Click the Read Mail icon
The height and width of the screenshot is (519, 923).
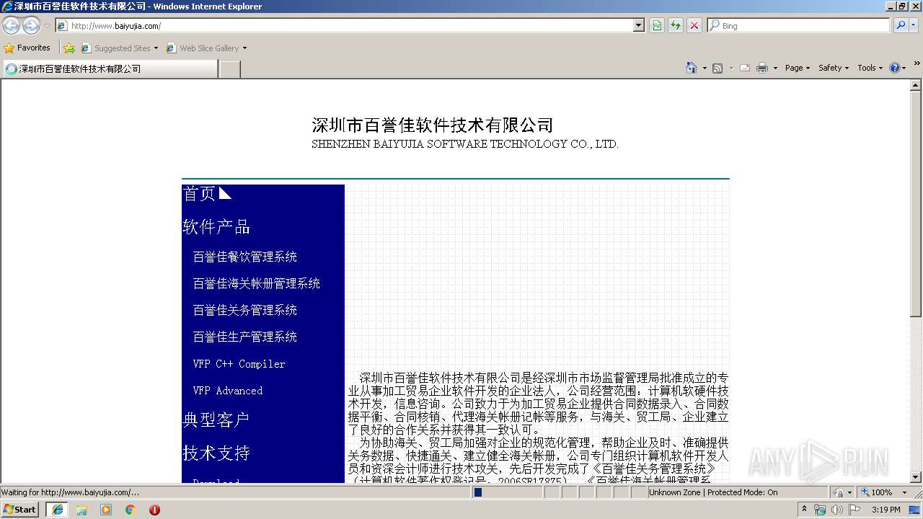coord(745,68)
